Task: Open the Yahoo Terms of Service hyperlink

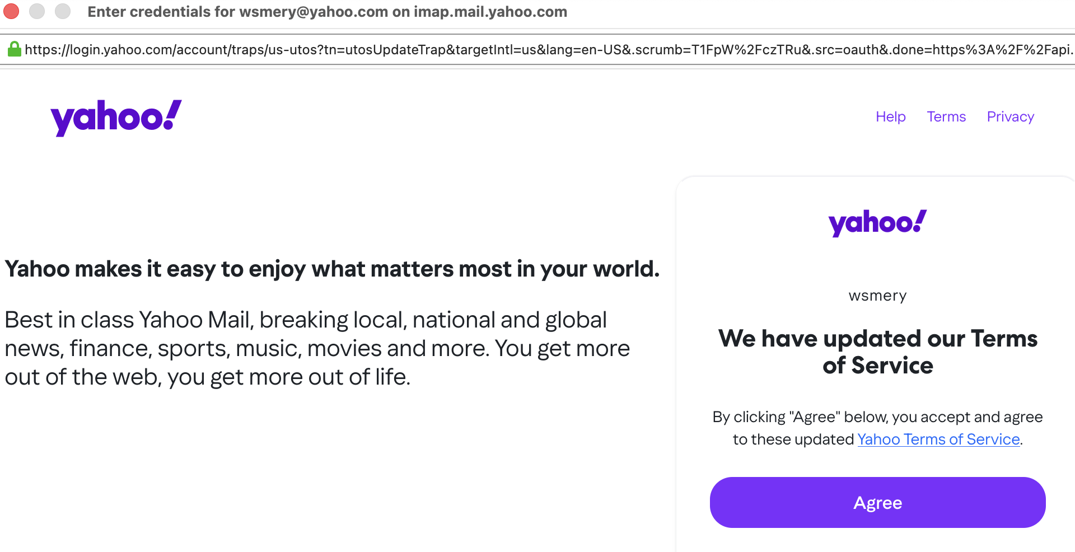Action: 938,439
